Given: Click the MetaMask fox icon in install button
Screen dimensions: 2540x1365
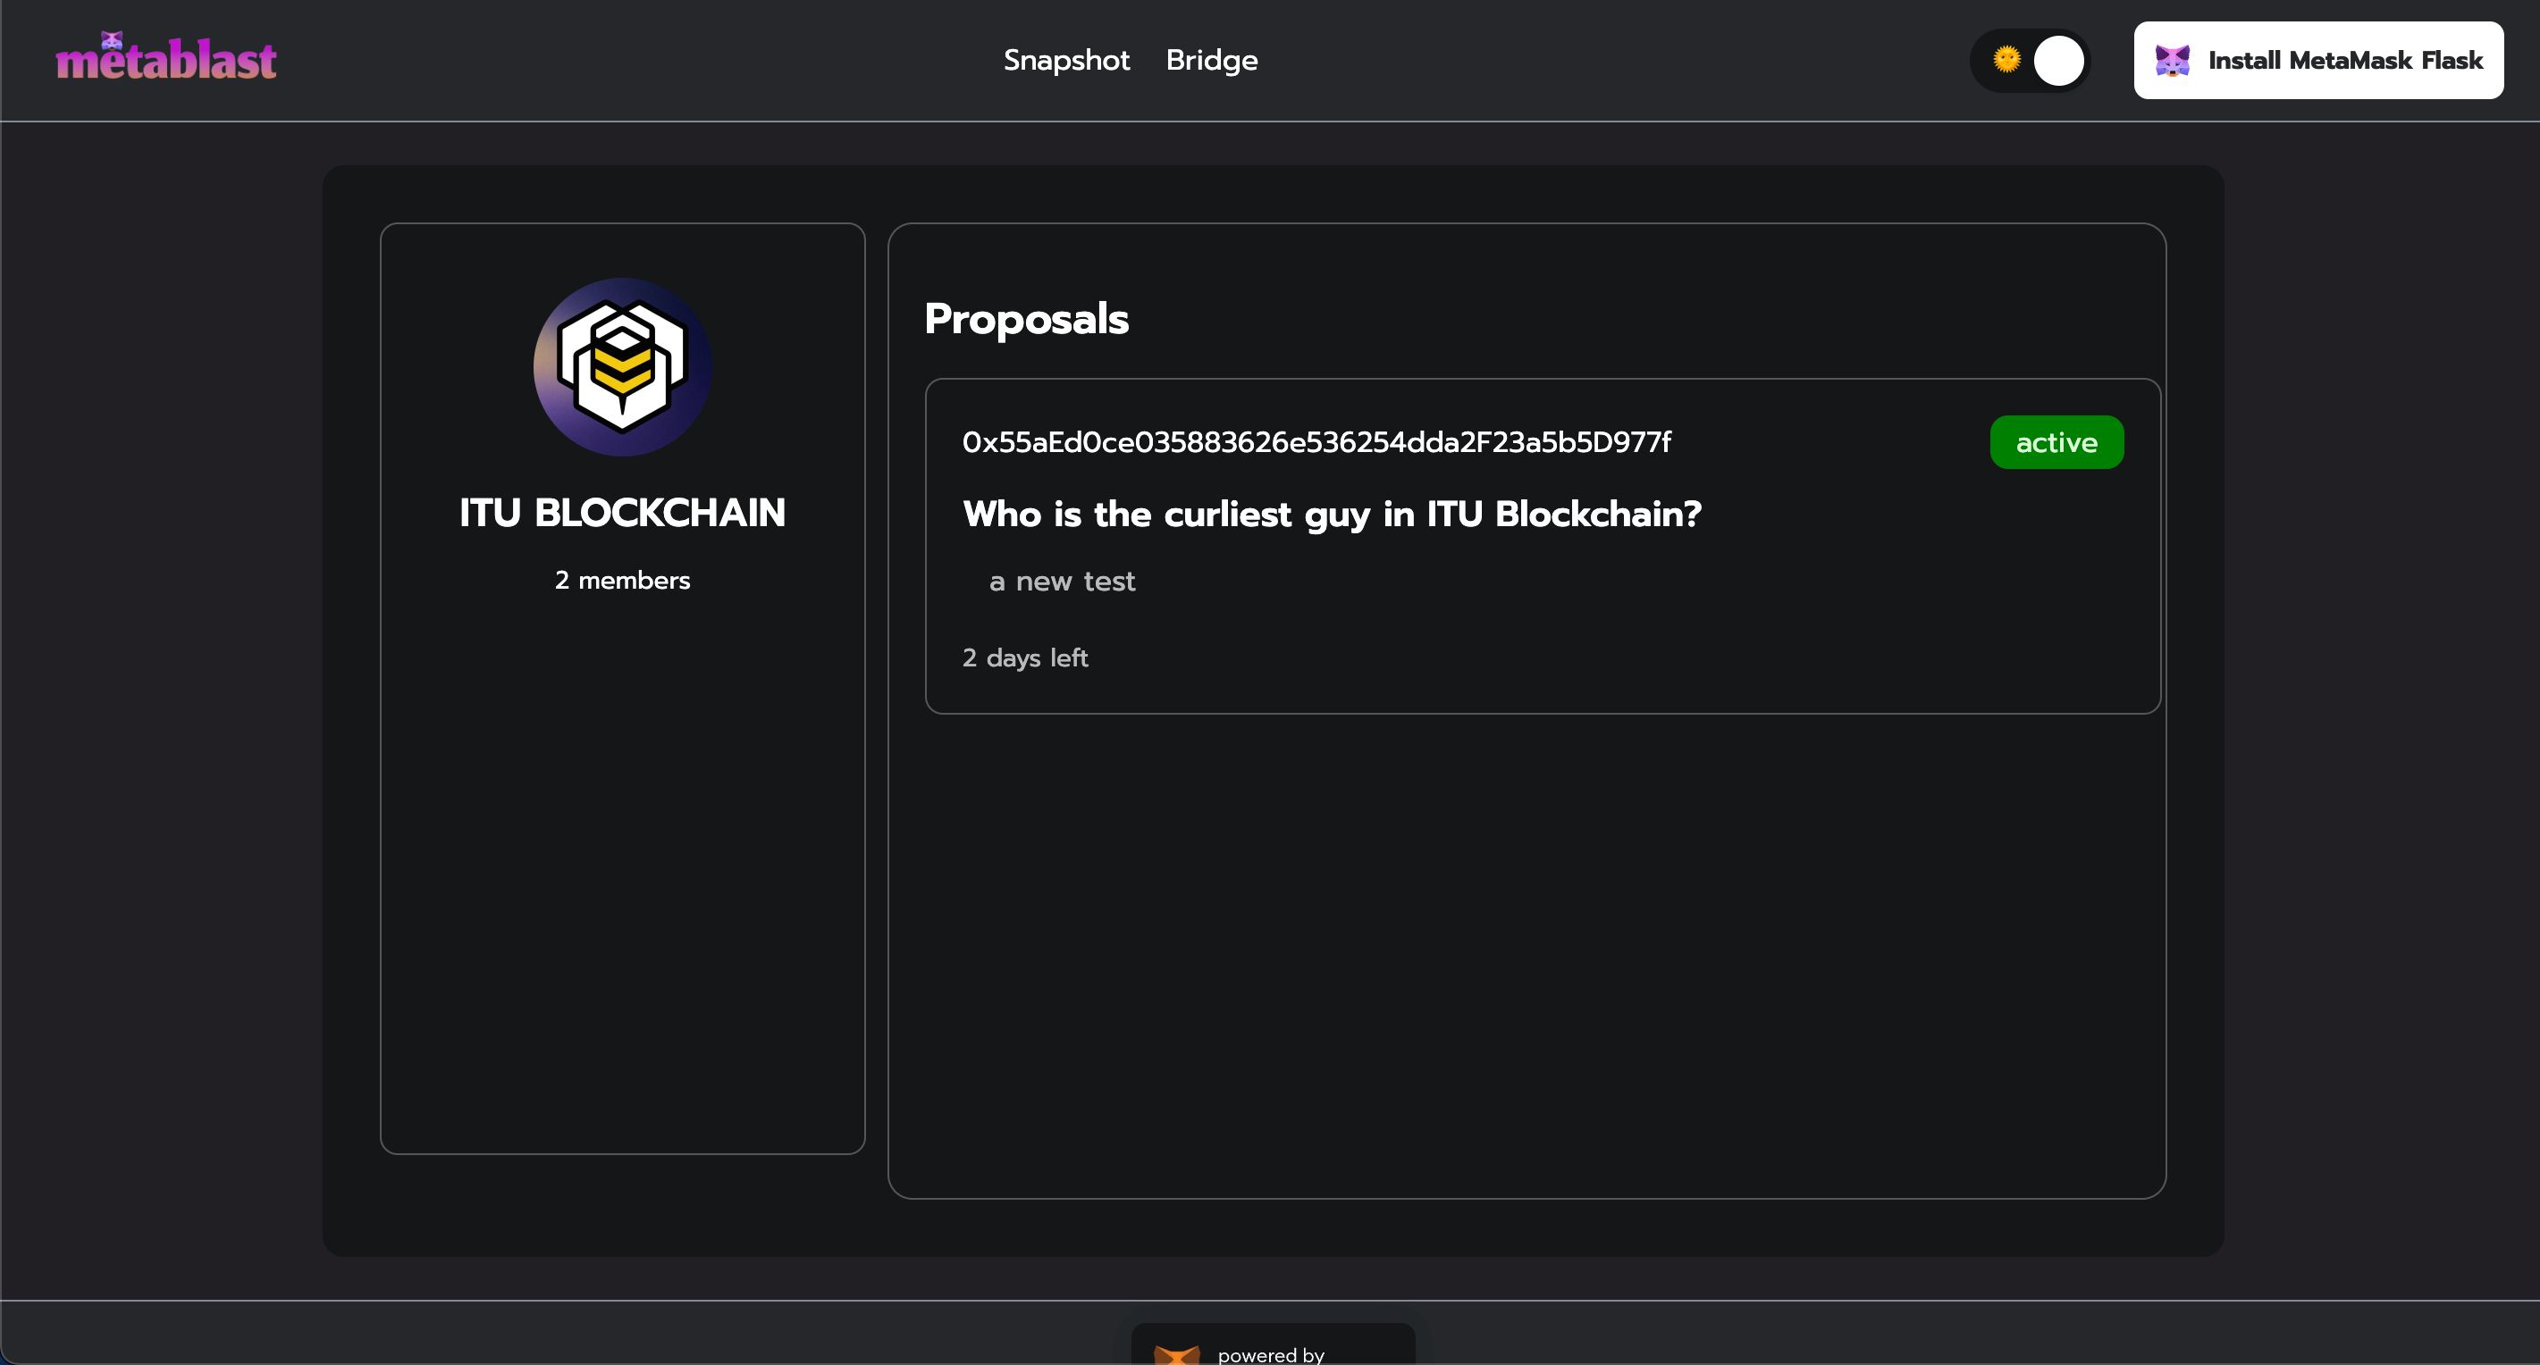Looking at the screenshot, I should tap(2172, 60).
